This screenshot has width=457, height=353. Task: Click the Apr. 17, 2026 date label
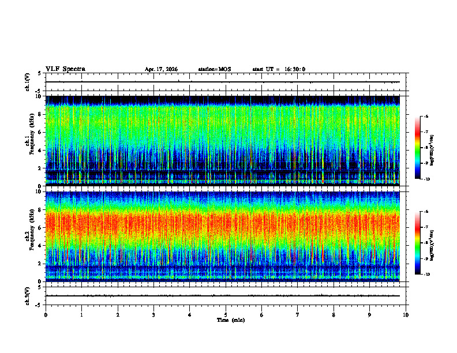tap(161, 69)
